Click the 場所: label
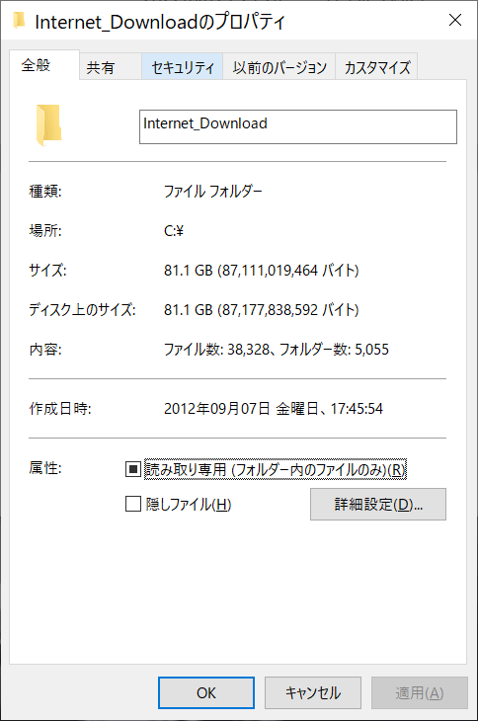Screen dimensions: 478x721 click(45, 230)
